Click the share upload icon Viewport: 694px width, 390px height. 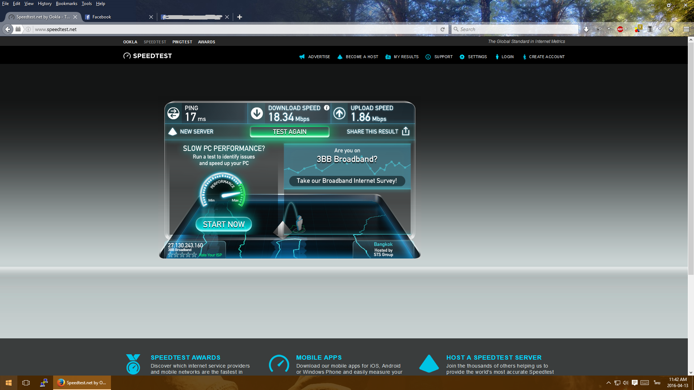tap(406, 131)
